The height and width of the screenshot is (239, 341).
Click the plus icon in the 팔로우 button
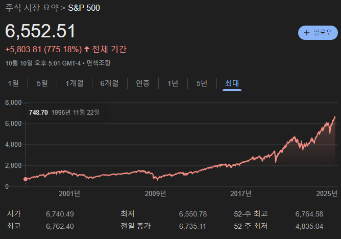[307, 32]
